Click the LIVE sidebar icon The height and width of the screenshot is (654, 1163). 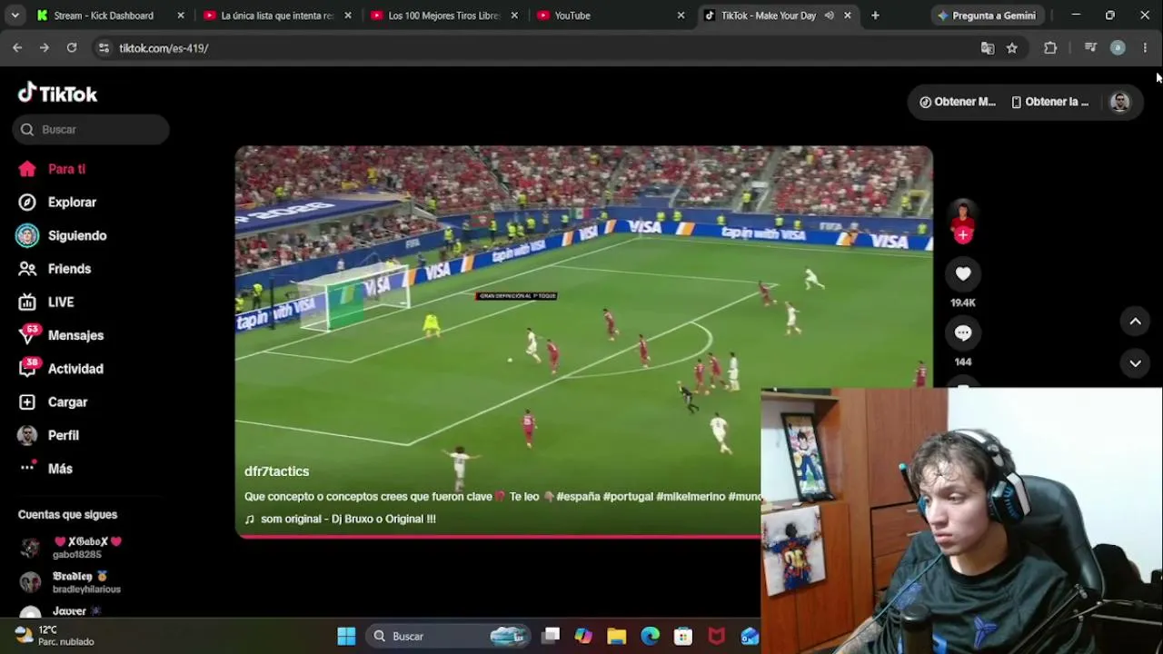coord(27,302)
